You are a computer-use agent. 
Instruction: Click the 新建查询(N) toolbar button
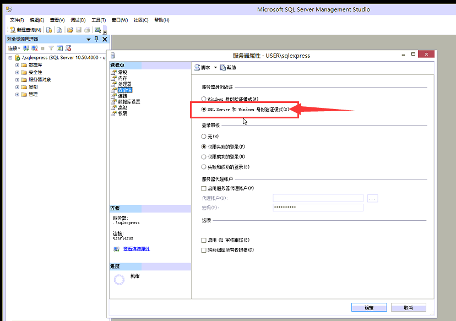click(x=25, y=30)
